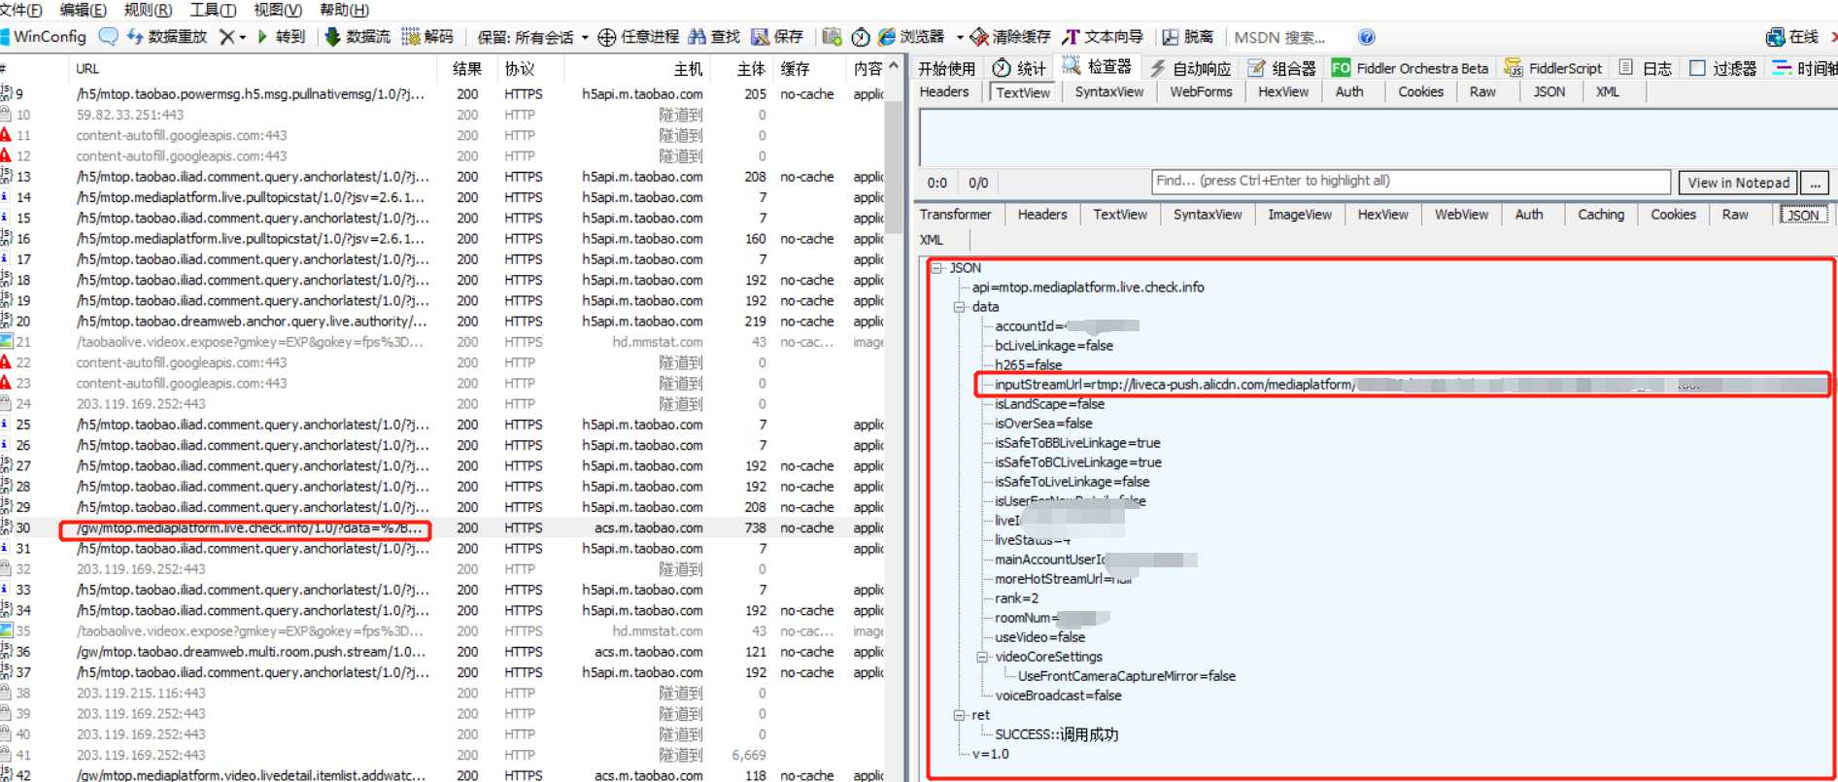The image size is (1838, 782).
Task: Select session 36 multi.room.push.stream row
Action: pos(442,652)
